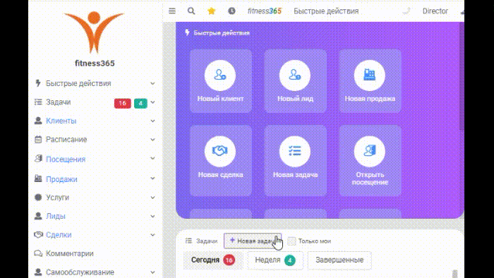The height and width of the screenshot is (278, 494).
Task: Click the Посещения sidebar icon
Action: (38, 159)
